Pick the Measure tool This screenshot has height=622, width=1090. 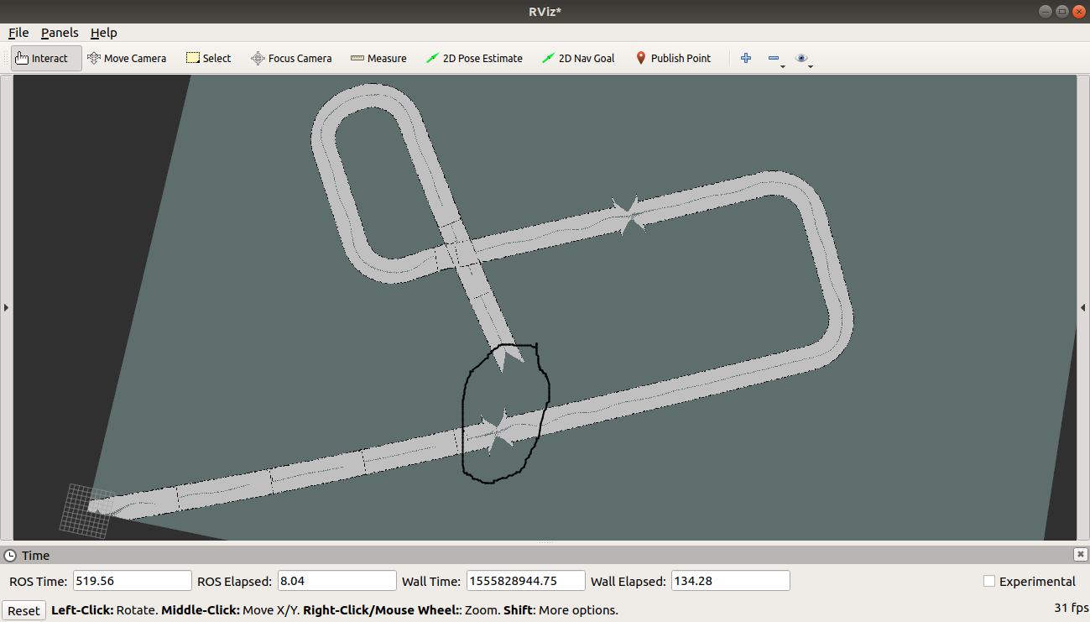pyautogui.click(x=378, y=58)
